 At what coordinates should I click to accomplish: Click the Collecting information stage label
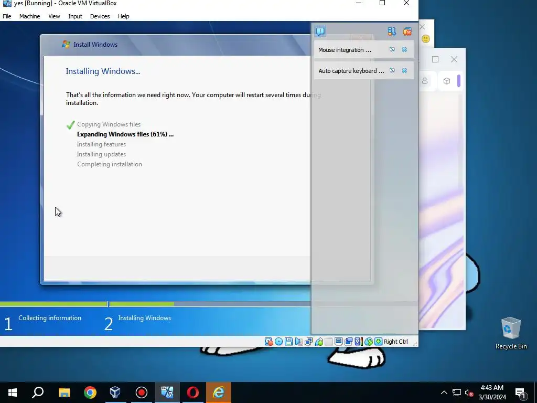[50, 318]
